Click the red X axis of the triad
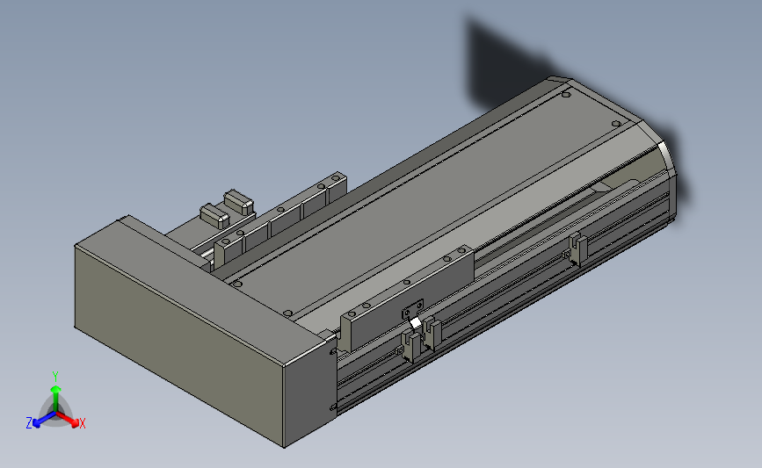 click(x=71, y=421)
